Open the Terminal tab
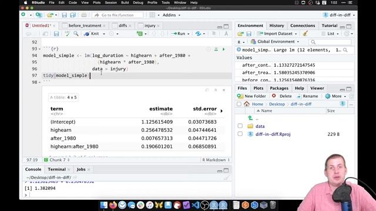 coord(56,169)
